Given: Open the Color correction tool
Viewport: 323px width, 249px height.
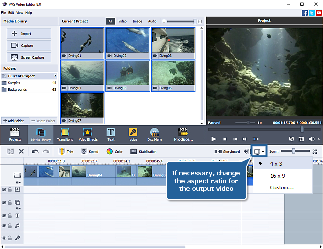Looking at the screenshot, I should pyautogui.click(x=114, y=152).
